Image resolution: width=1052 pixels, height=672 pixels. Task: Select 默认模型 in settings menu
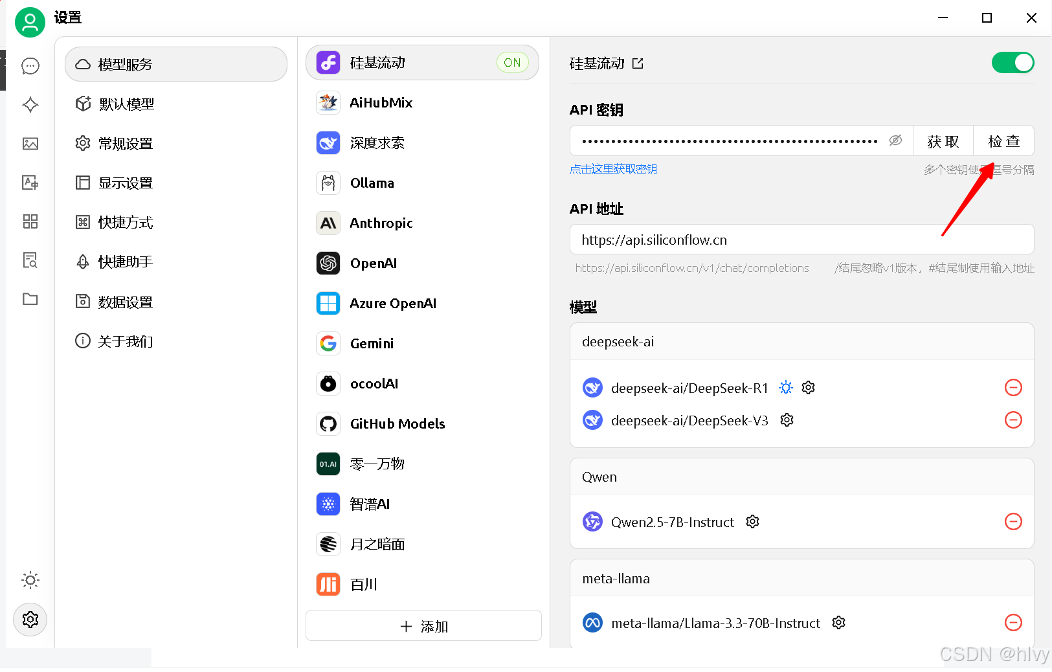(x=176, y=104)
